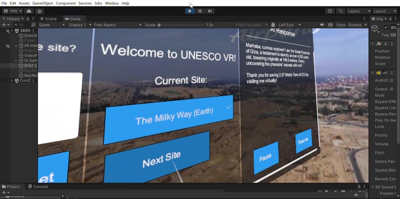
Task: Click the Pause button in the toolbar
Action: click(200, 11)
